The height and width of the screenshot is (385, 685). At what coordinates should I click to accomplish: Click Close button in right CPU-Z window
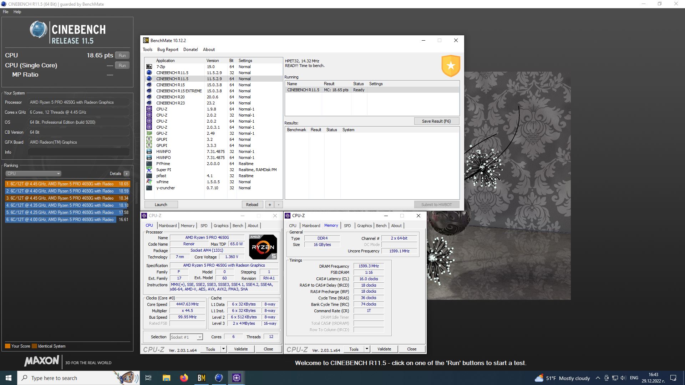pyautogui.click(x=412, y=349)
